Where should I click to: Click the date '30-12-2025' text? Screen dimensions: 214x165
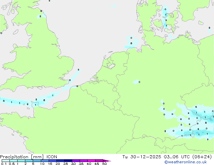pos(145,157)
